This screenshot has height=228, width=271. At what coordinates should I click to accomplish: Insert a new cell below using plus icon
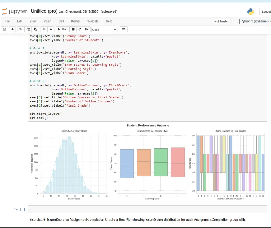click(x=12, y=29)
